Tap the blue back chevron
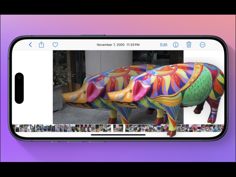The height and width of the screenshot is (177, 236). tap(30, 45)
